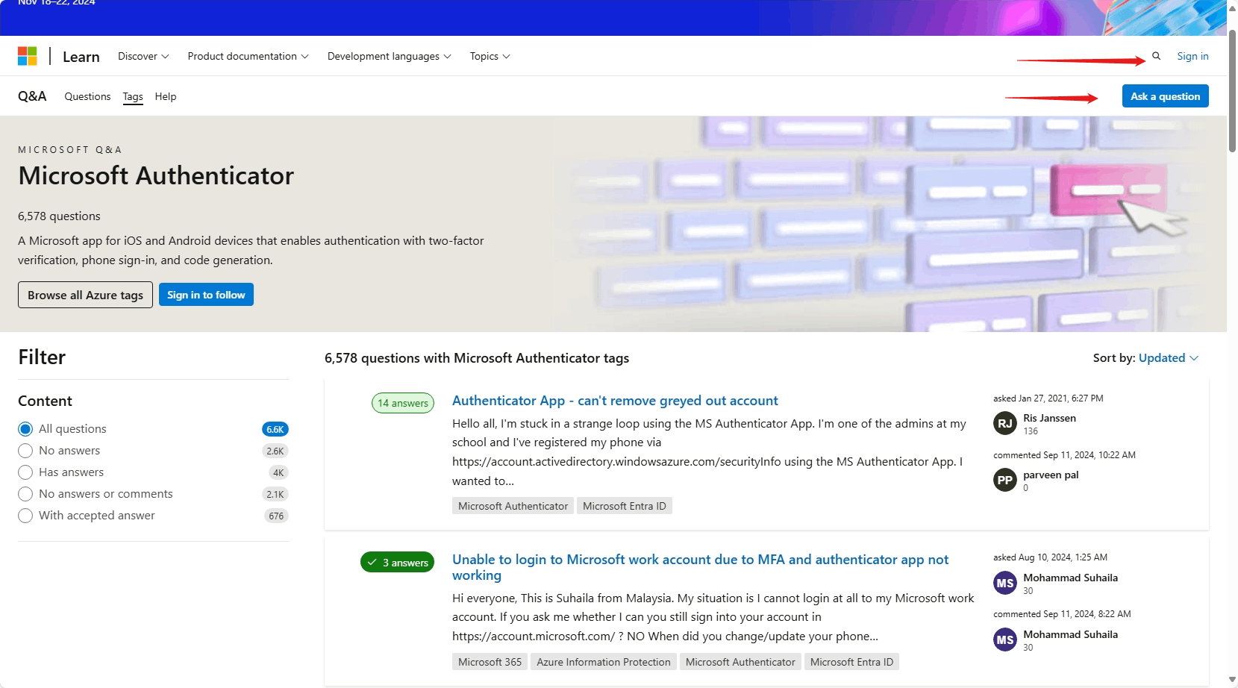Open the search magnifier icon
Screen dimensions: 1238x688
(1156, 56)
